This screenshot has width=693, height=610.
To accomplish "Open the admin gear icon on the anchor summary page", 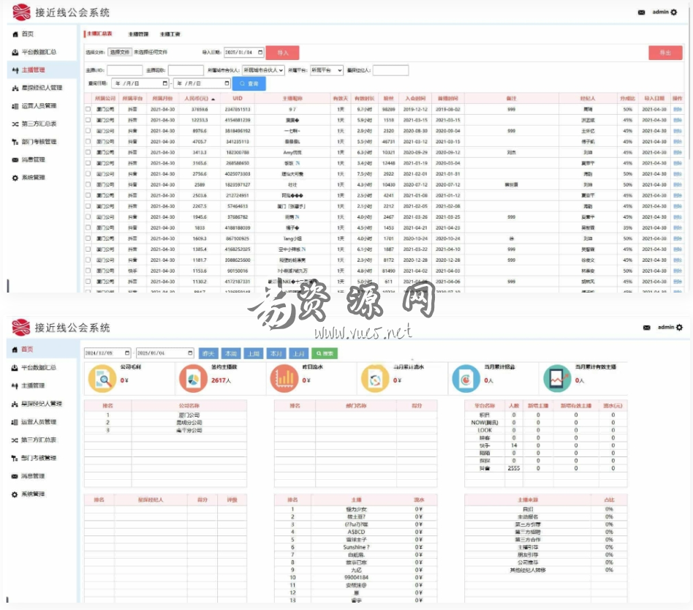I will pyautogui.click(x=674, y=12).
